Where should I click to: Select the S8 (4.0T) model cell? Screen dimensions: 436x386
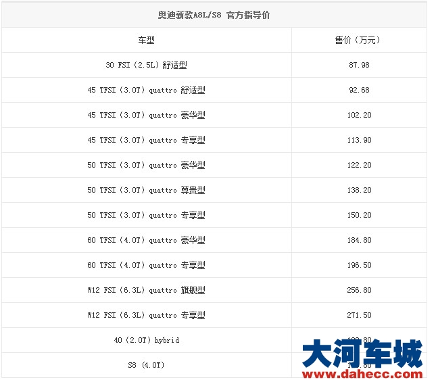coord(146,365)
